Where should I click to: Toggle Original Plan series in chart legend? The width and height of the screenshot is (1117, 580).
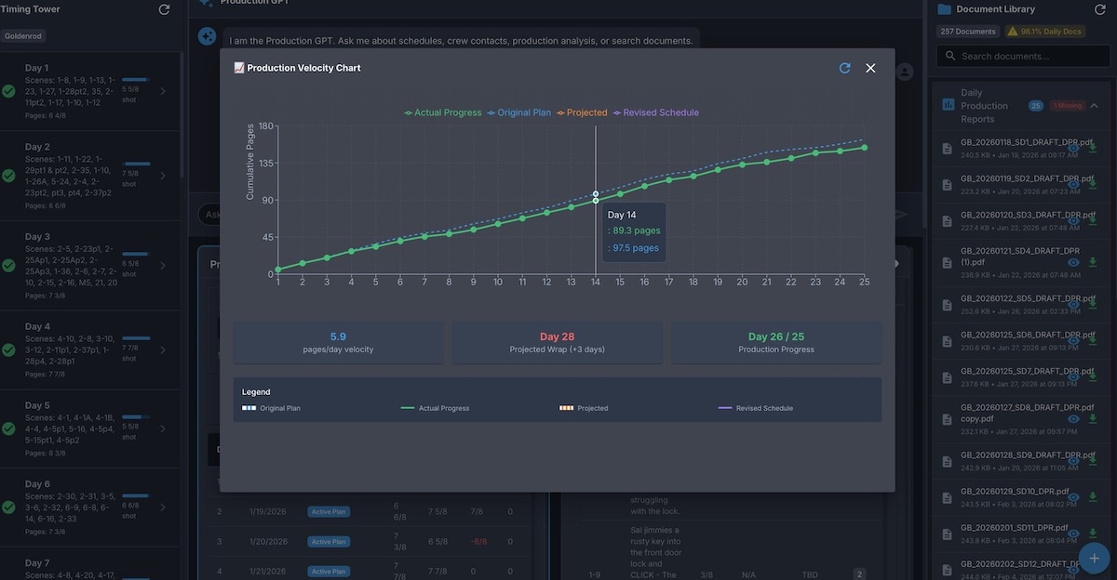click(519, 112)
